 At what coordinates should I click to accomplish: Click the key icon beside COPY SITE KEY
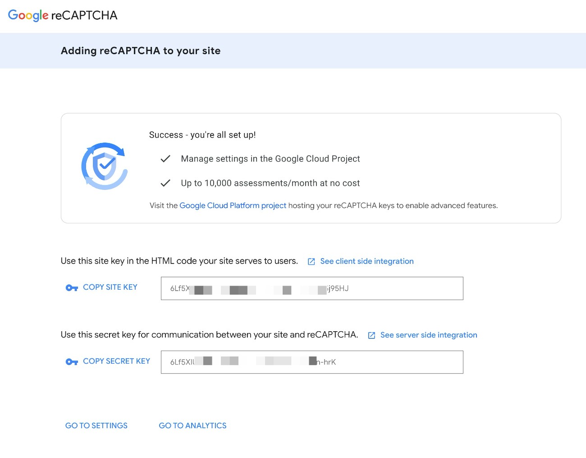click(72, 287)
